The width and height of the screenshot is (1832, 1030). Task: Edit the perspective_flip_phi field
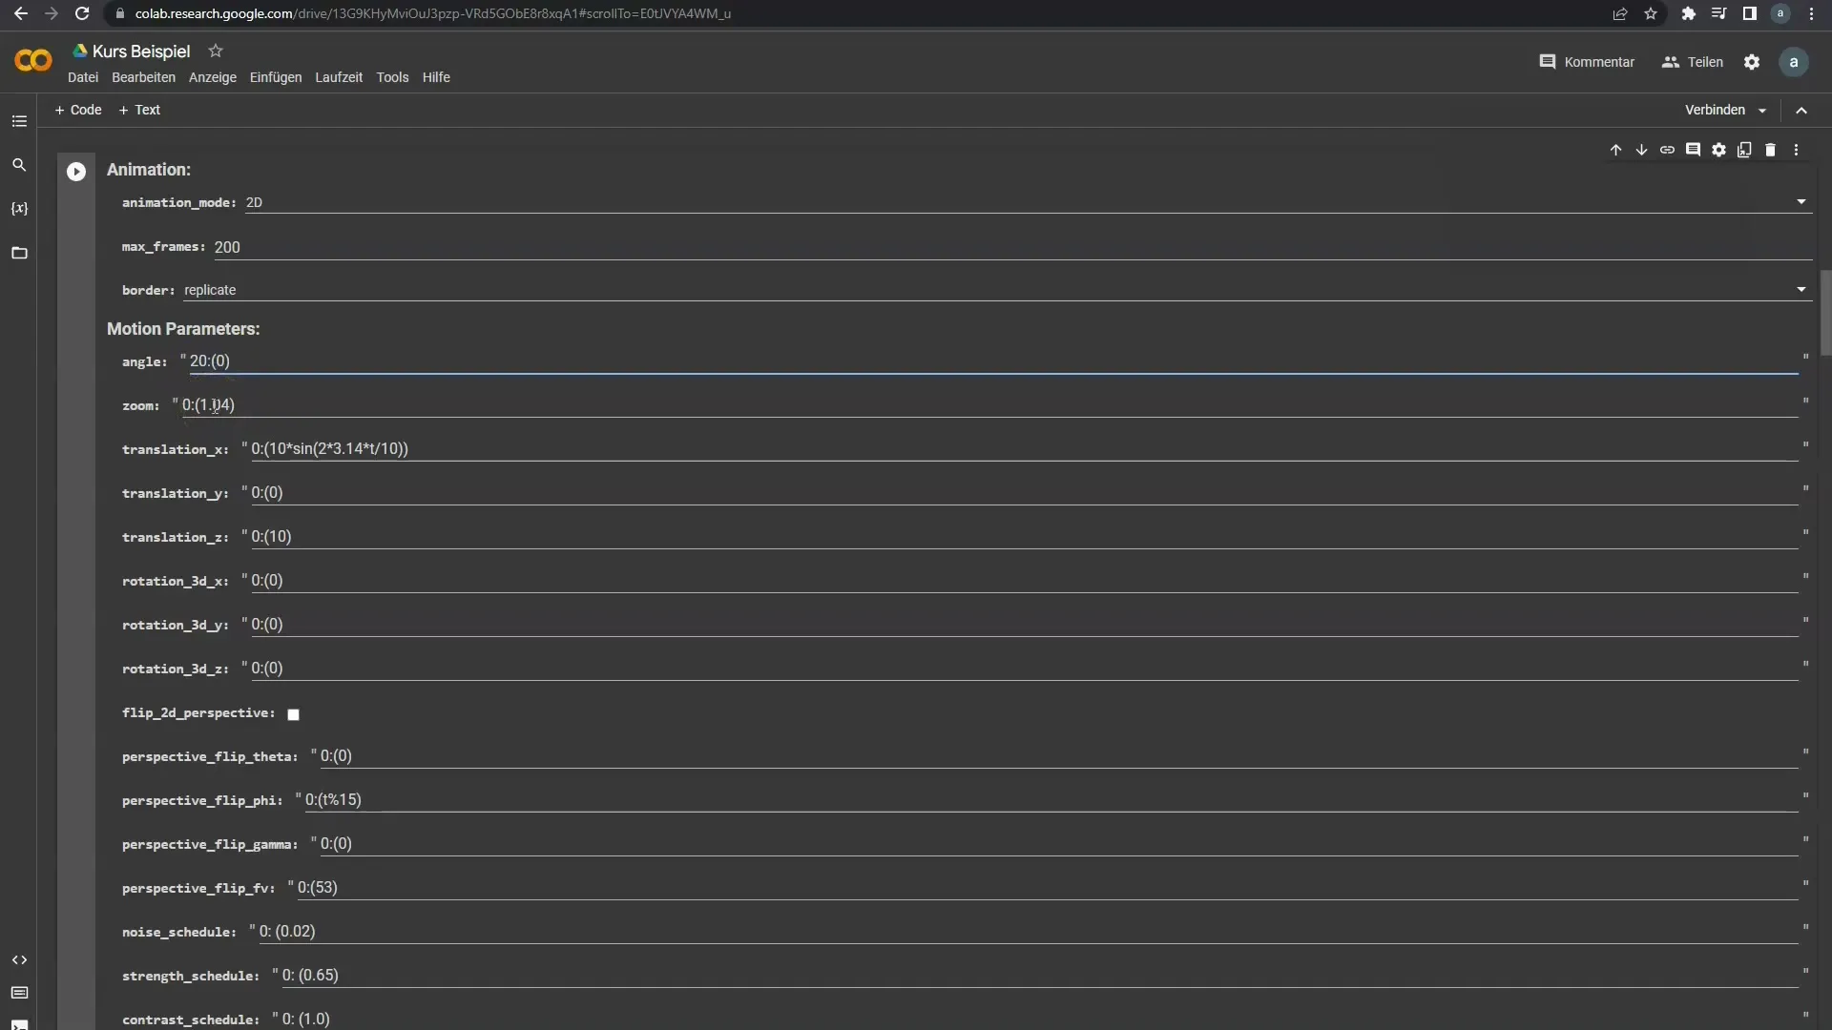click(x=1051, y=800)
